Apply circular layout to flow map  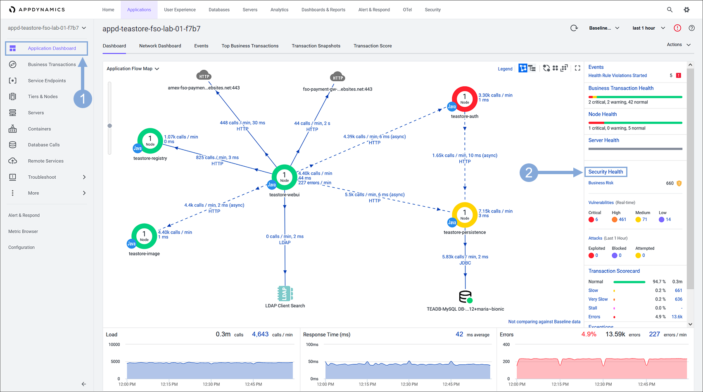click(x=546, y=68)
